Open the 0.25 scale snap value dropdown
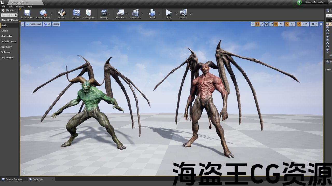The image size is (332, 186). click(305, 24)
